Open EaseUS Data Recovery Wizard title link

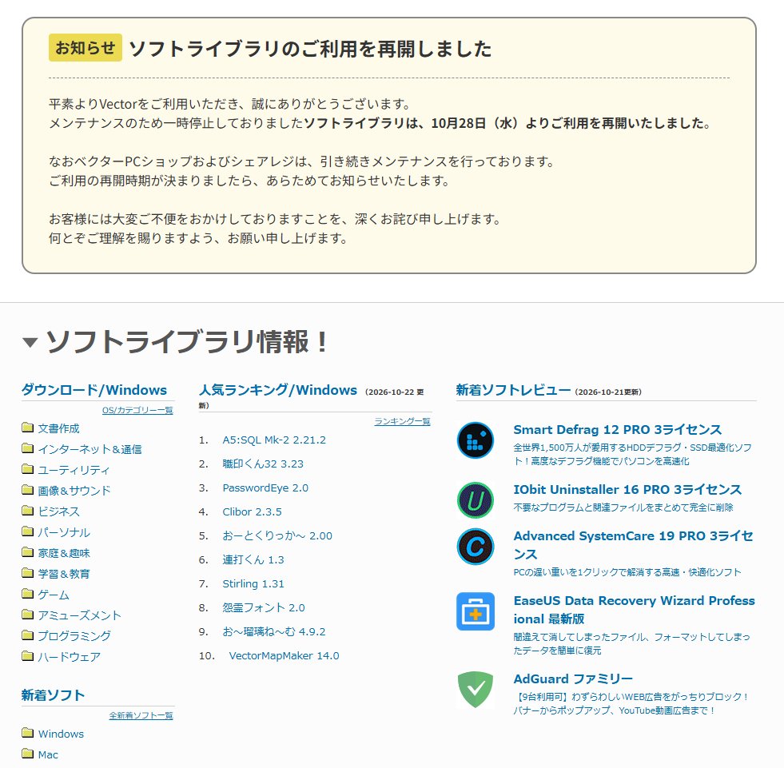(634, 610)
